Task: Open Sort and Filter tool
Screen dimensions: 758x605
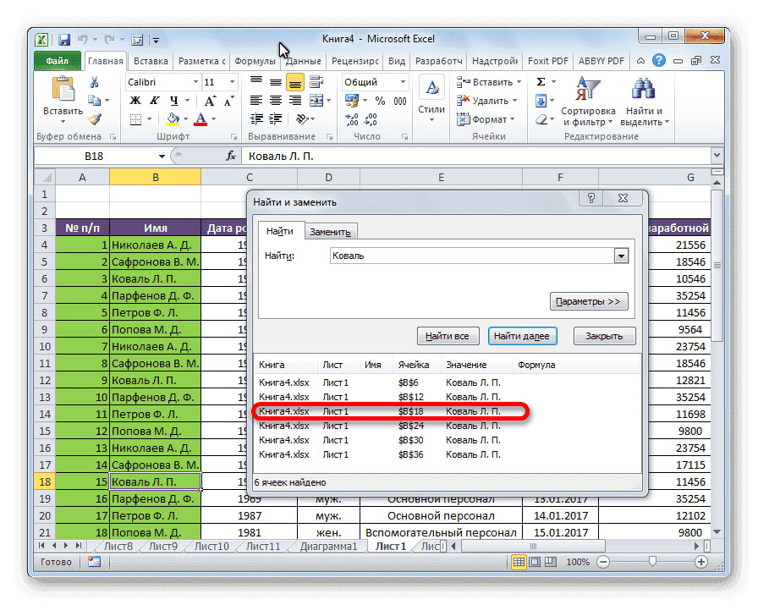Action: 587,93
